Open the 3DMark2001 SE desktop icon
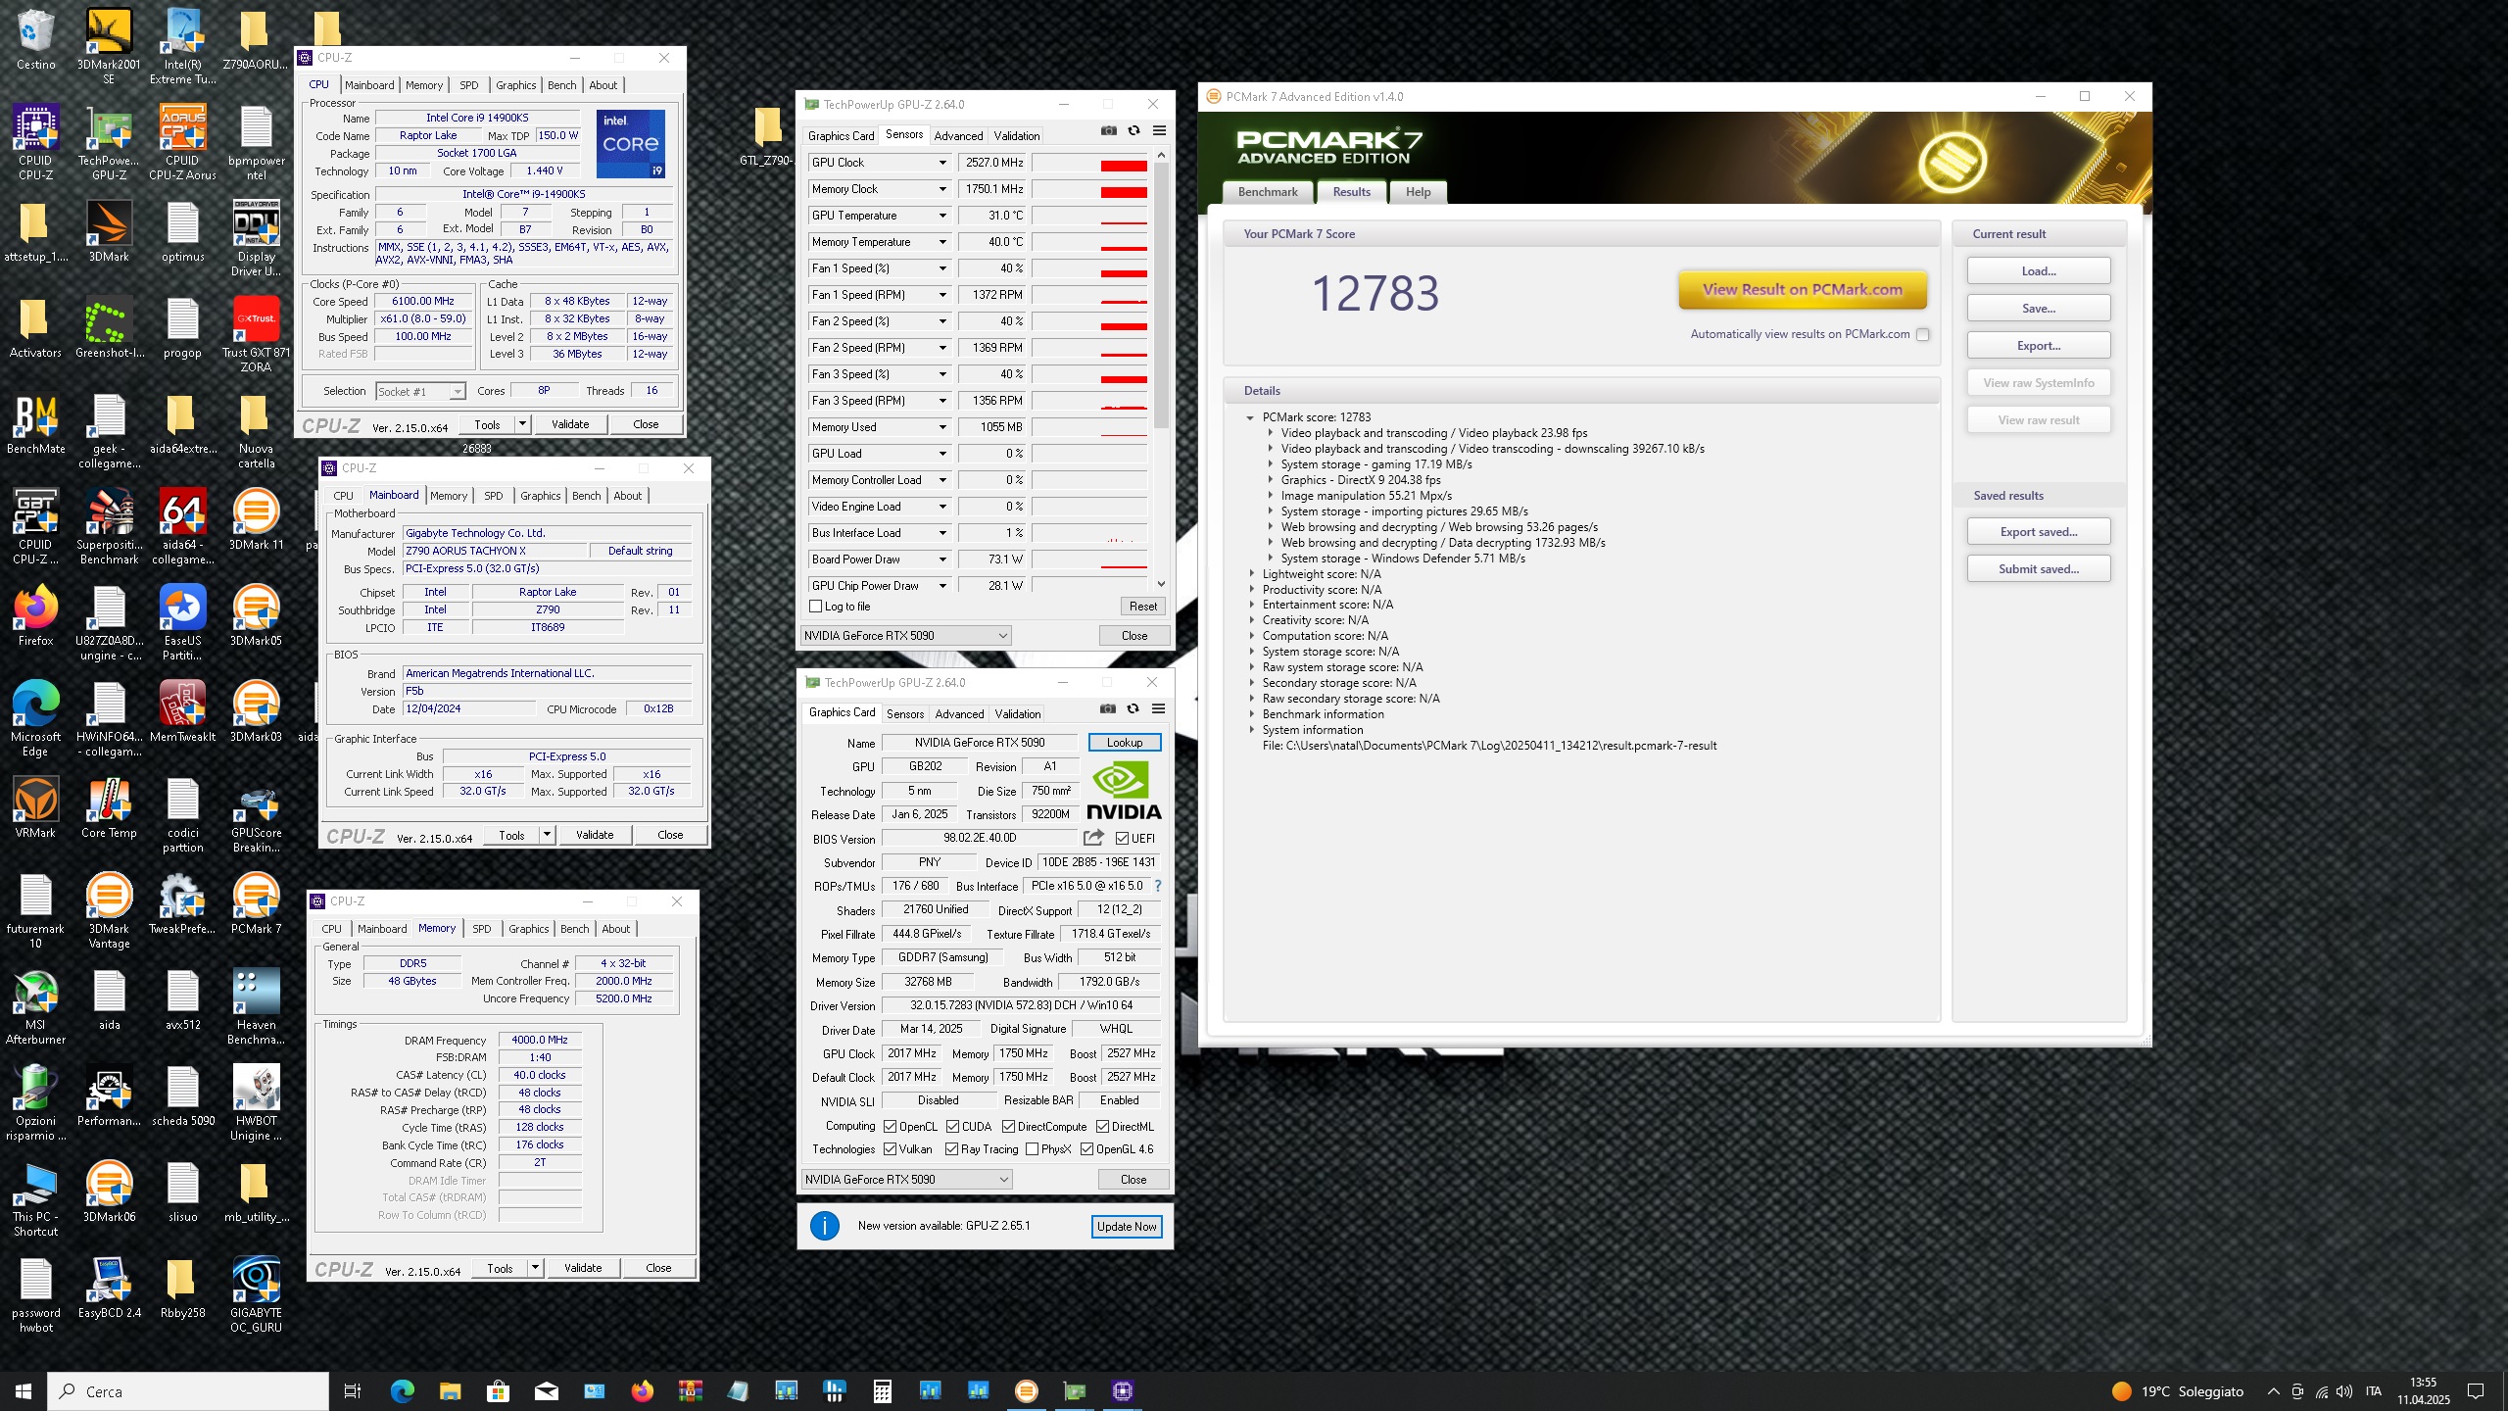Screen dimensions: 2508x1411 coord(109,46)
